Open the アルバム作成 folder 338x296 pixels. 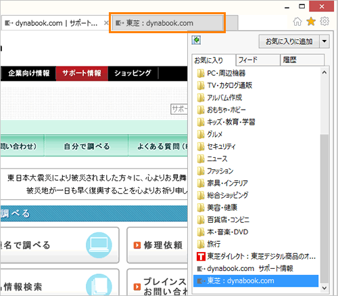219,98
